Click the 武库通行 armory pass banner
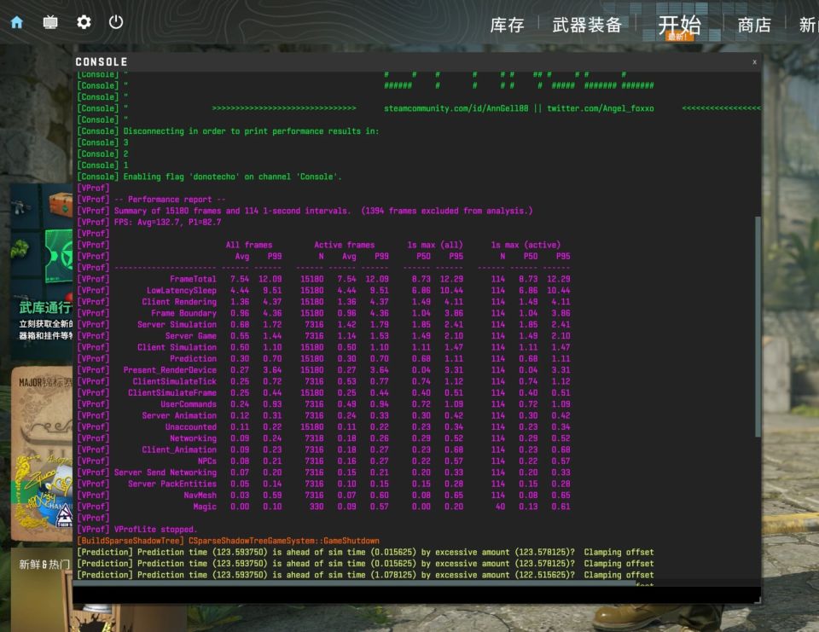819x632 pixels. tap(42, 271)
